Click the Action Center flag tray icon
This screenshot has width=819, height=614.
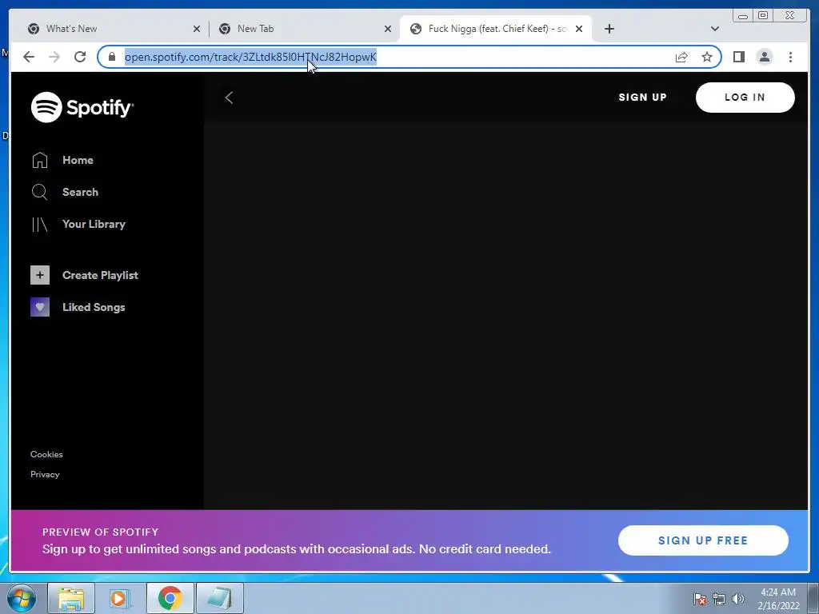point(700,599)
